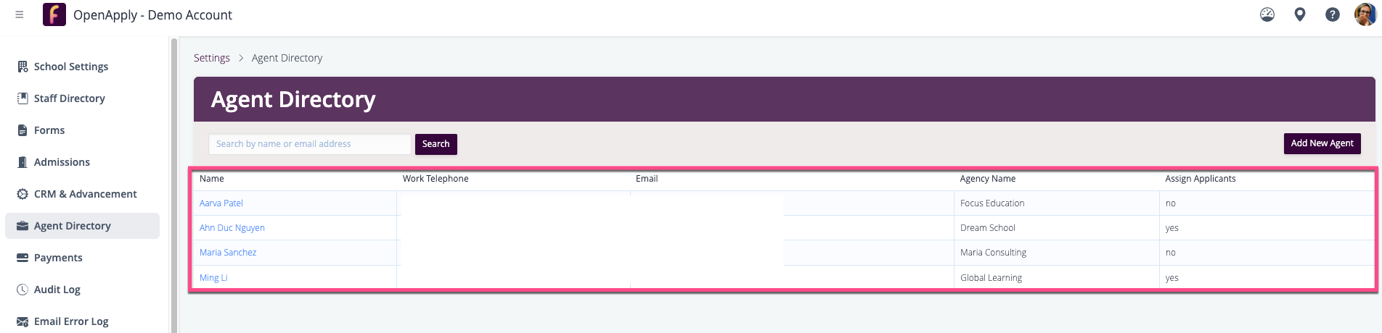Click the OpenApply logo icon
The width and height of the screenshot is (1382, 333).
click(x=54, y=14)
